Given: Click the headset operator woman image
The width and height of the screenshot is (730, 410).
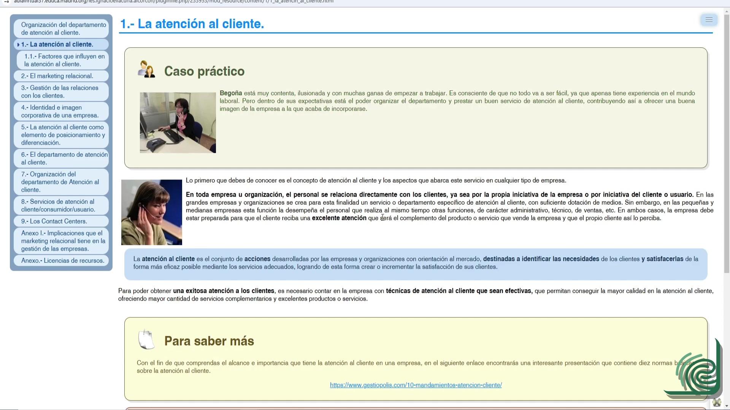Looking at the screenshot, I should pos(151,212).
